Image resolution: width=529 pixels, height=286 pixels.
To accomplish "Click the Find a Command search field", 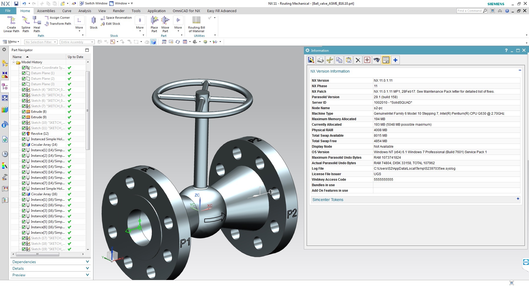I will pos(472,11).
